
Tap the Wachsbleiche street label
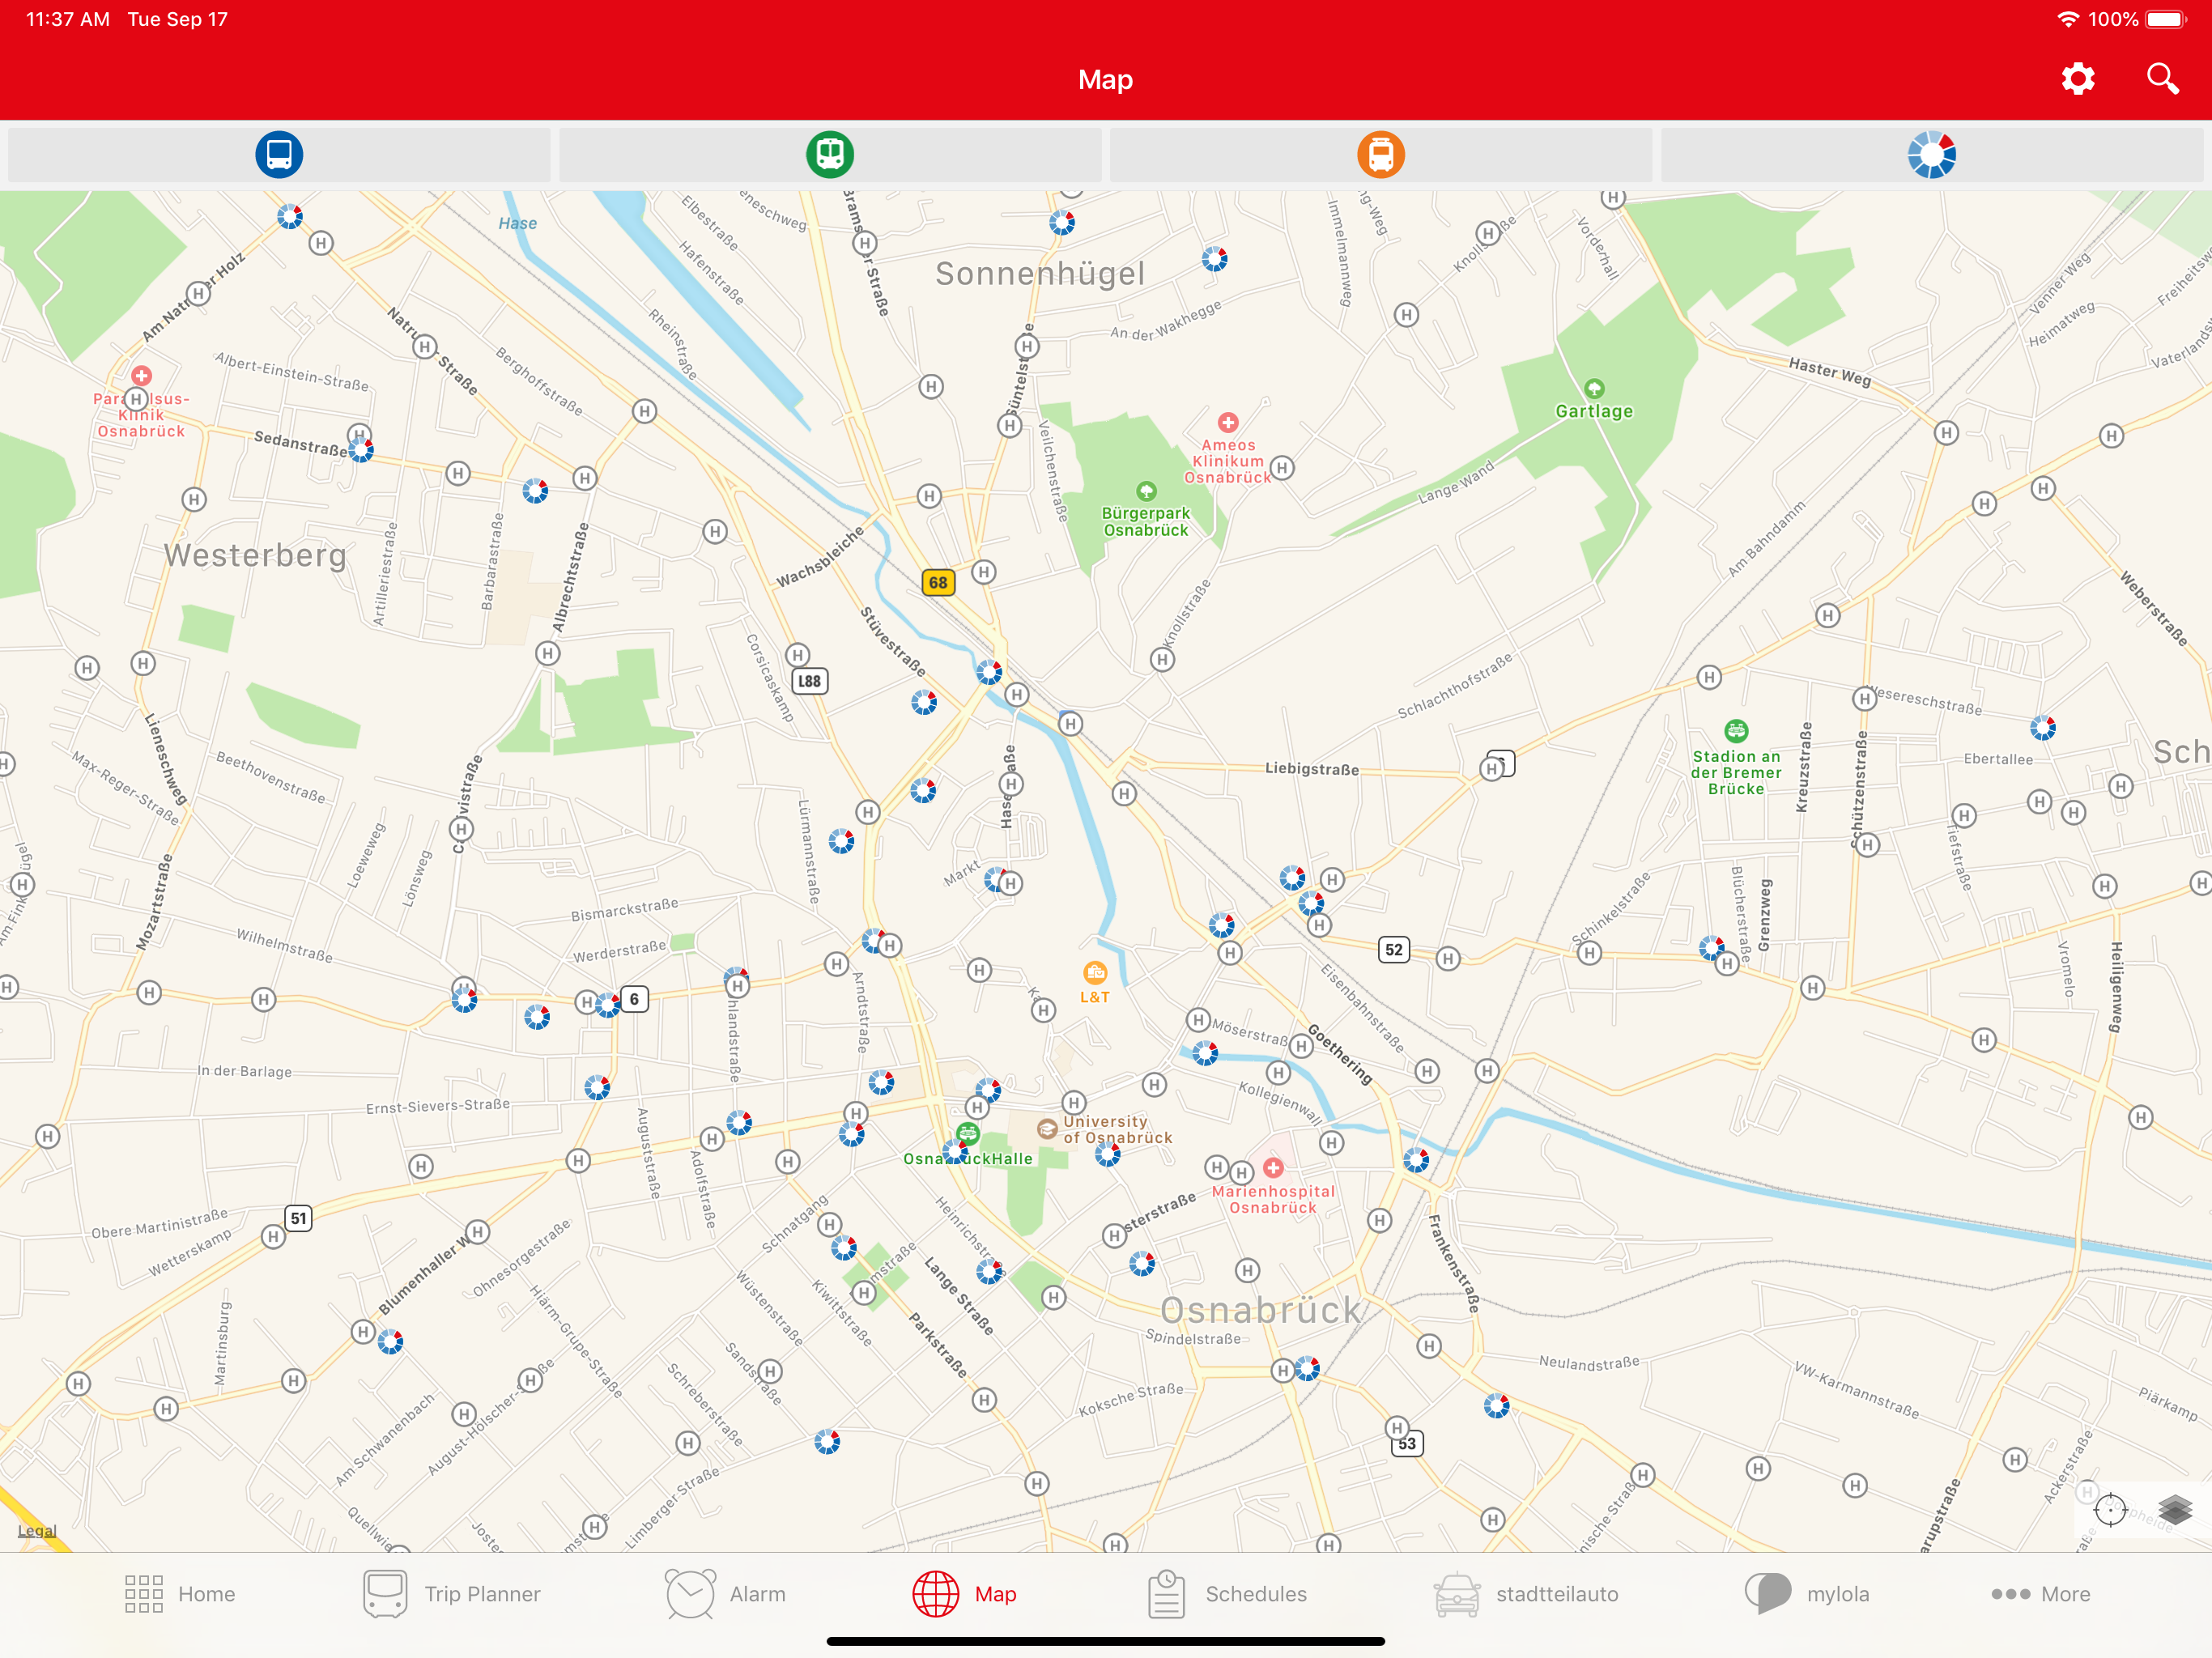coord(820,558)
